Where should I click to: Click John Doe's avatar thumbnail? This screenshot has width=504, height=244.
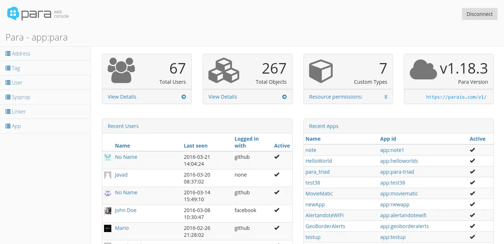(108, 211)
